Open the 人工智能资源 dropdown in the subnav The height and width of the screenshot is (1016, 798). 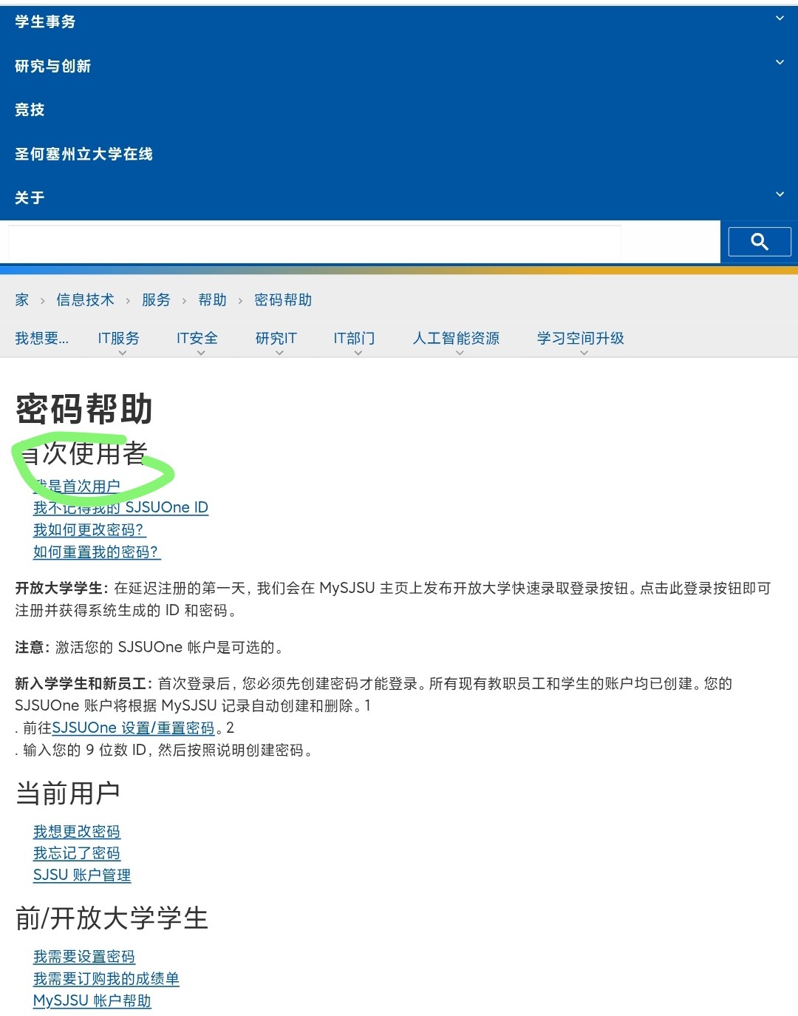point(456,339)
